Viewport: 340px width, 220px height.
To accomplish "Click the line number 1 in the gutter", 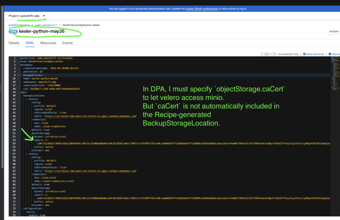I will pyautogui.click(x=15, y=58).
